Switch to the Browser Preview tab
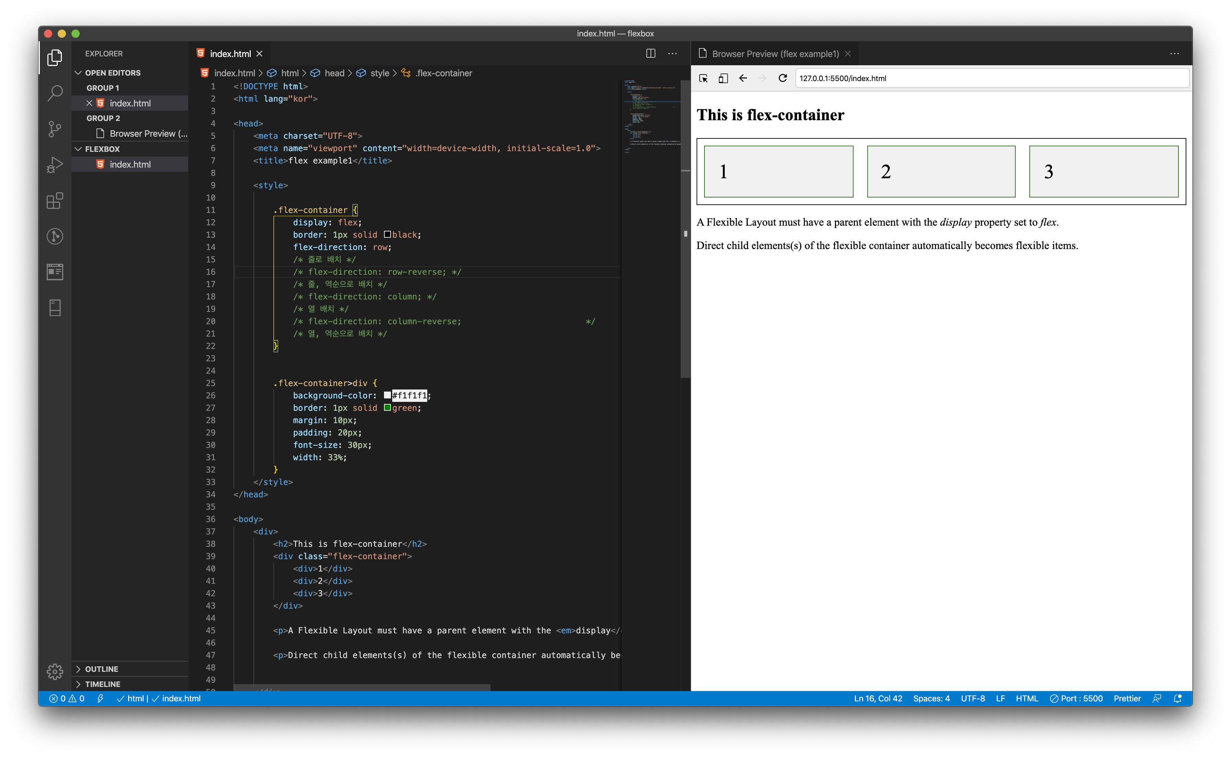This screenshot has height=757, width=1231. click(x=775, y=54)
